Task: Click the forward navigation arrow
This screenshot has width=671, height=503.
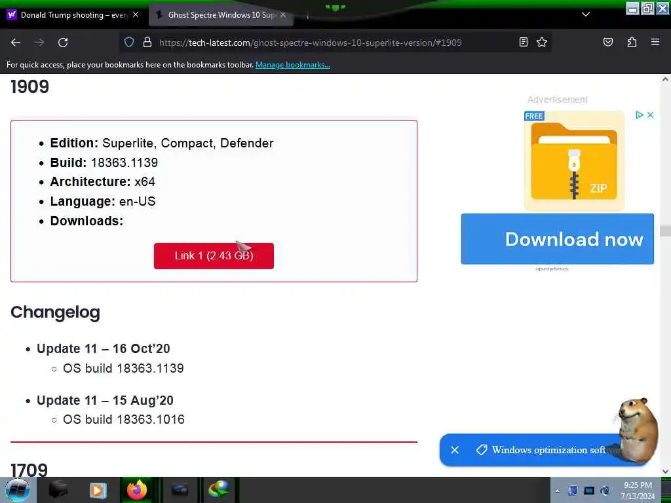Action: (39, 43)
